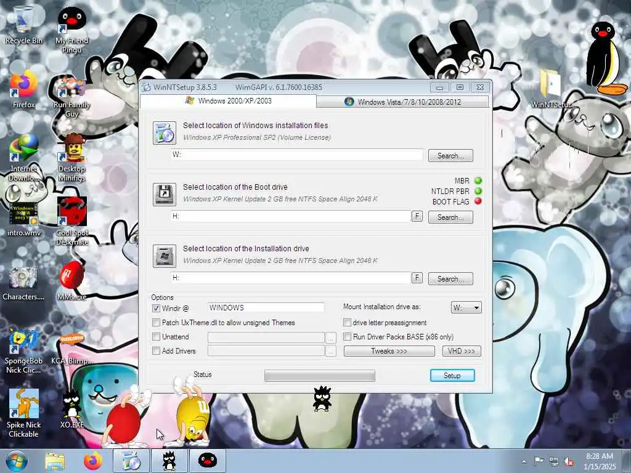Screen dimensions: 631x473
Task: Select the MMs.exe desktop icon
Action: coord(71,281)
